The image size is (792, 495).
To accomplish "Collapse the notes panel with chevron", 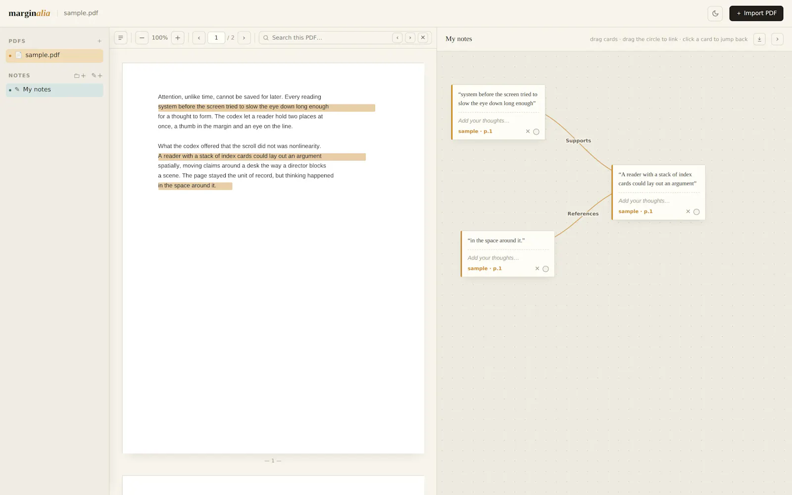I will [x=777, y=39].
